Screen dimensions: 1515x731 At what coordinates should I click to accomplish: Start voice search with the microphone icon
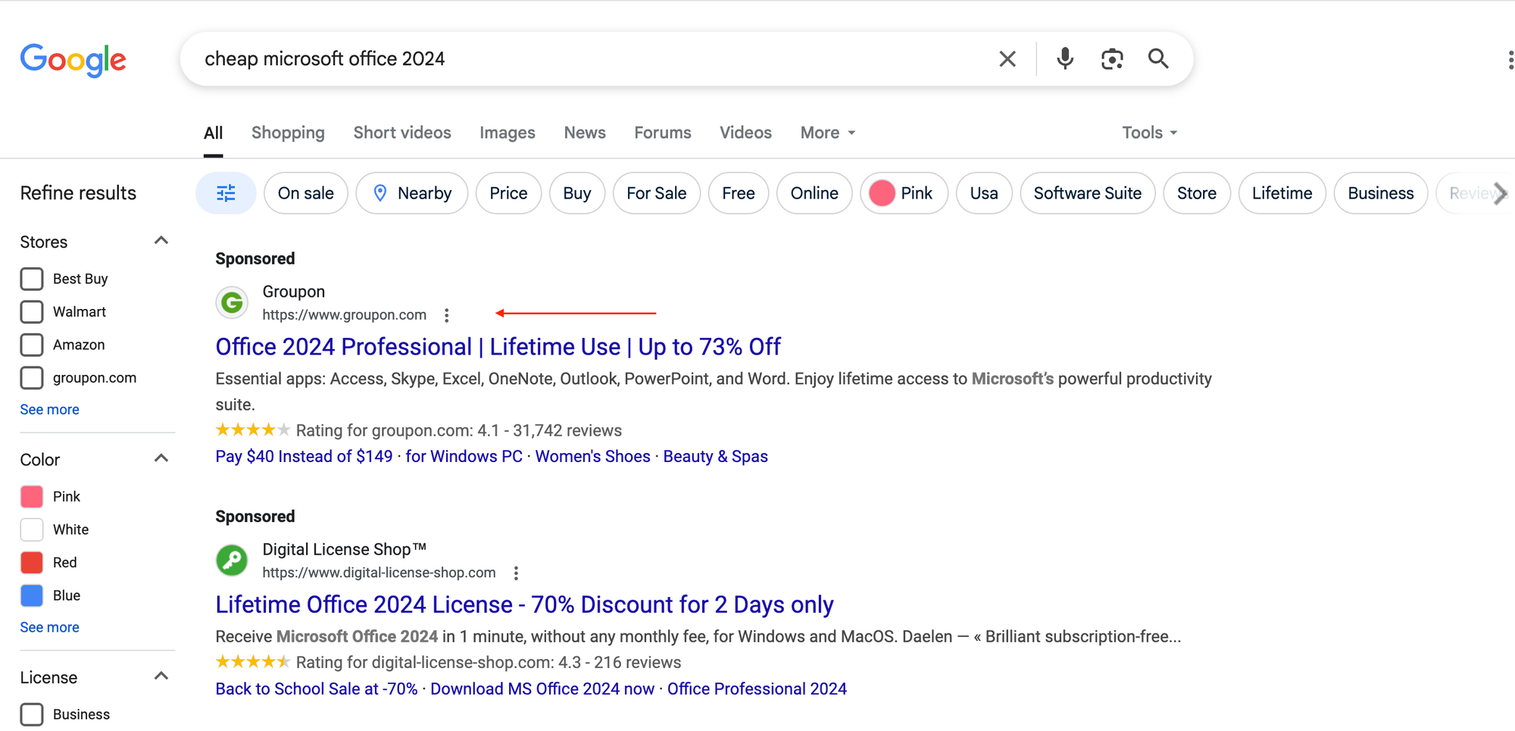(1065, 59)
